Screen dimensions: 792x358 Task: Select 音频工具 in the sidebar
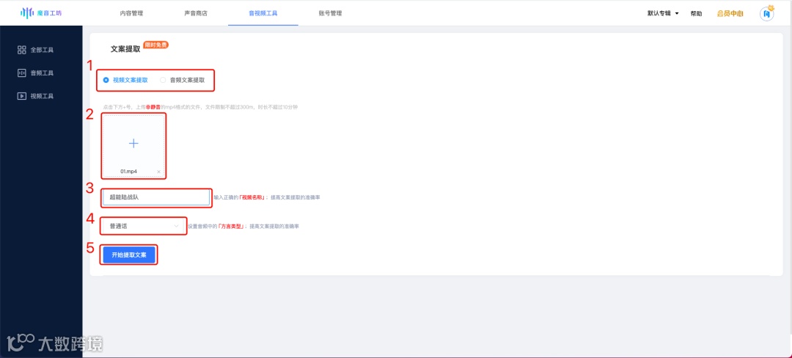click(35, 73)
